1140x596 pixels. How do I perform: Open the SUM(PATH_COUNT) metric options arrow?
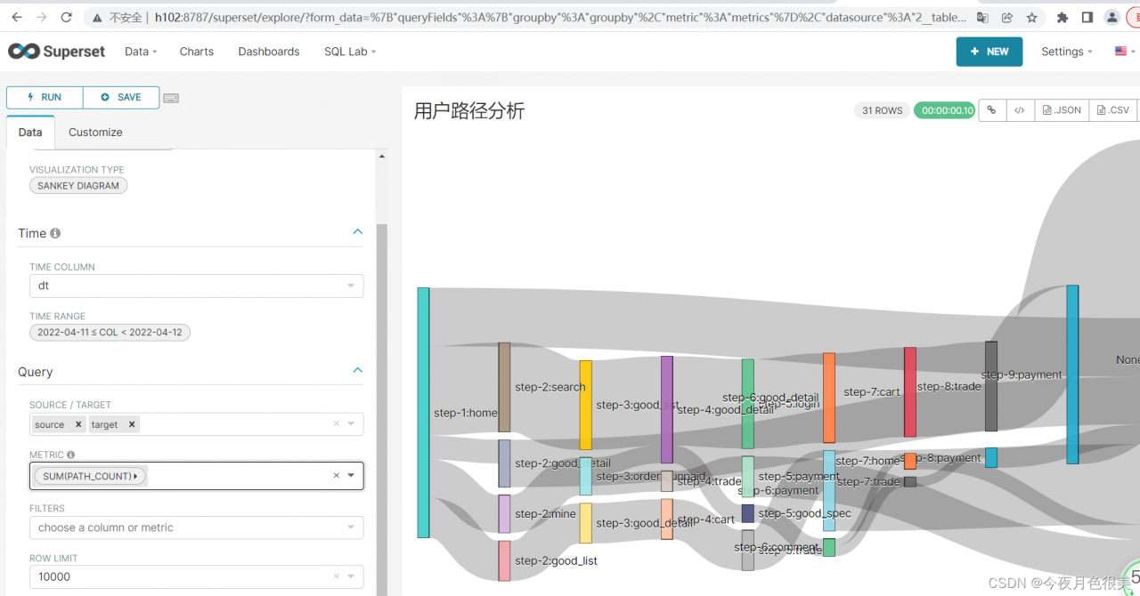pyautogui.click(x=135, y=477)
